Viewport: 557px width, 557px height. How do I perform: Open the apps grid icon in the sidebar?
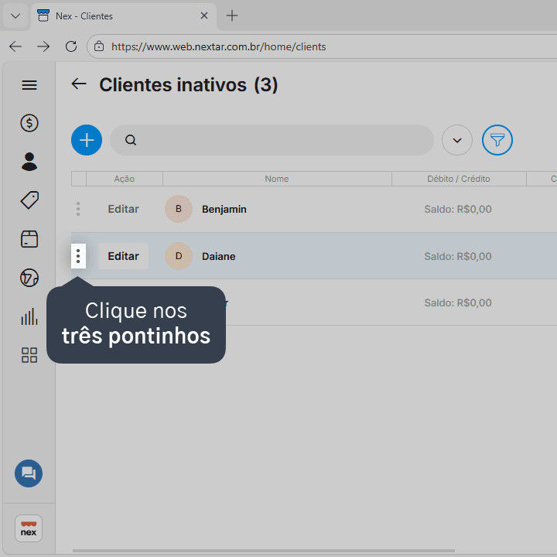coord(29,355)
